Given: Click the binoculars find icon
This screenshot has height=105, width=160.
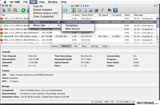Looking at the screenshot, I should (x=110, y=10).
